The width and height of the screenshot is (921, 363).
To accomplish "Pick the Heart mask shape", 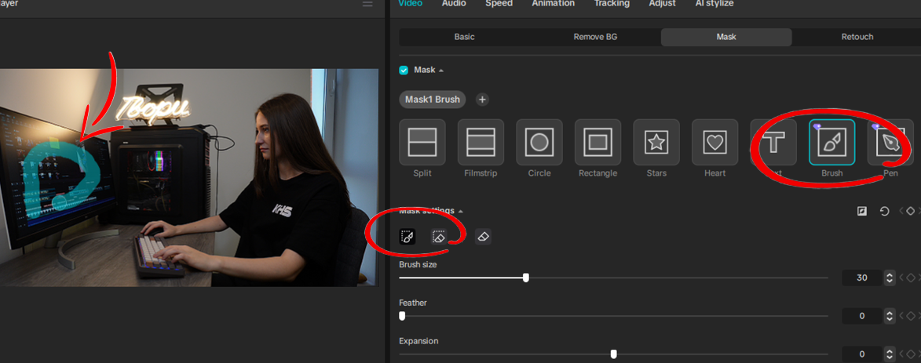I will click(715, 142).
